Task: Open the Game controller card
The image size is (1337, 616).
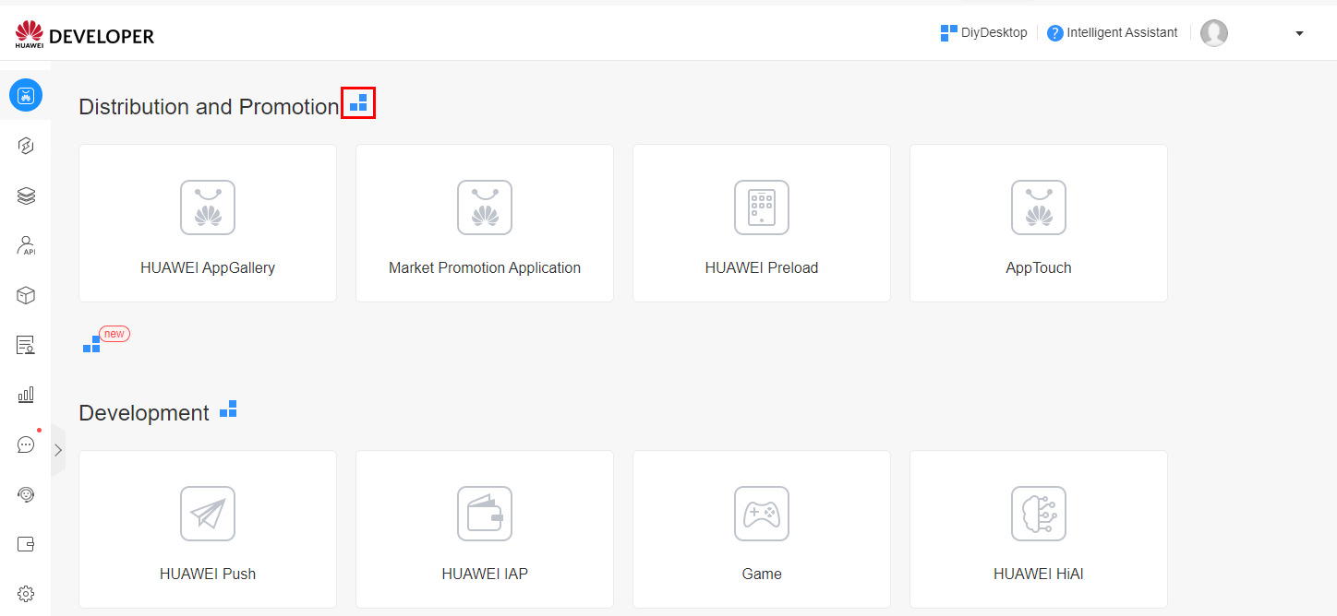Action: tap(762, 529)
